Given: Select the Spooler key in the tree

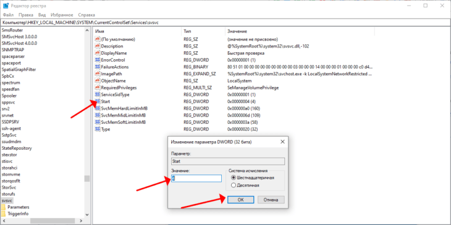Looking at the screenshot, I should (9, 96).
